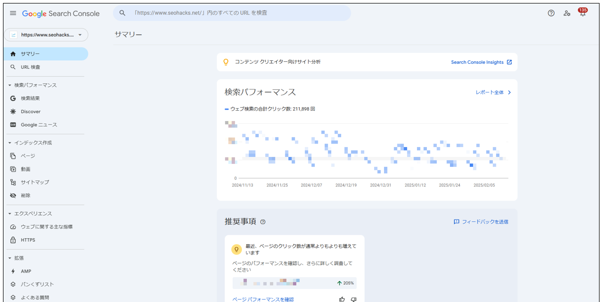Click the lightbulb icon in コンテンツ クリエイター banner
The height and width of the screenshot is (302, 602).
226,62
